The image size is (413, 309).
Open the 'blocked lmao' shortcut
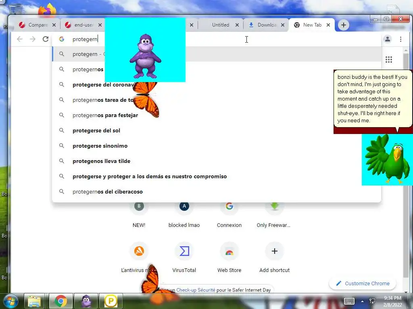(184, 214)
